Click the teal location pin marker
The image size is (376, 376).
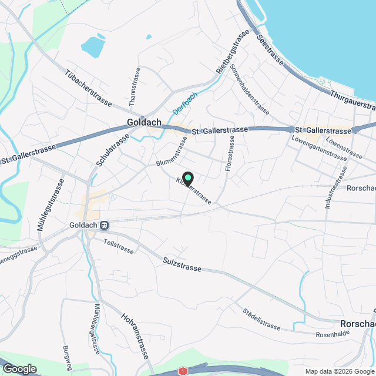[188, 179]
